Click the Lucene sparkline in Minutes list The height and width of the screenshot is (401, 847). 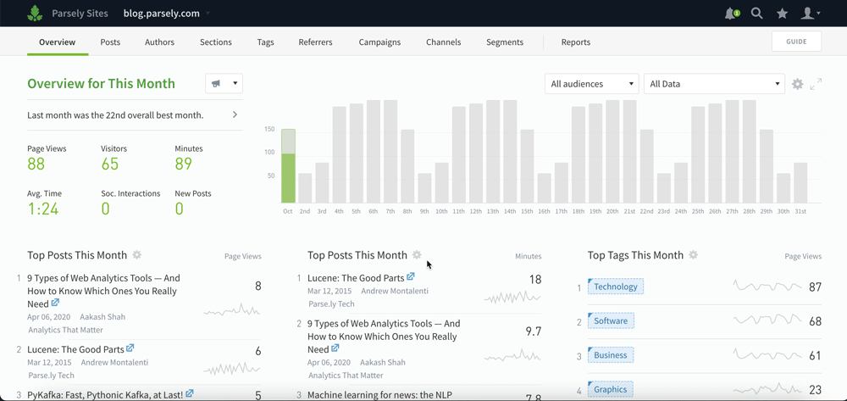512,298
